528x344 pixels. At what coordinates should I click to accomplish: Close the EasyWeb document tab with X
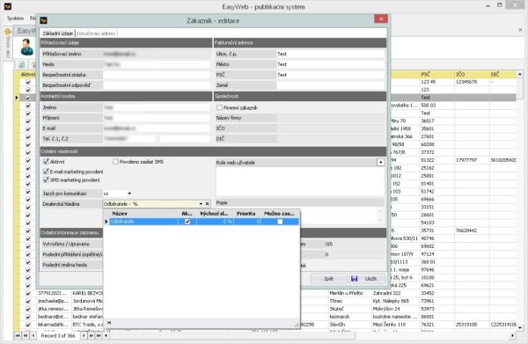click(520, 30)
